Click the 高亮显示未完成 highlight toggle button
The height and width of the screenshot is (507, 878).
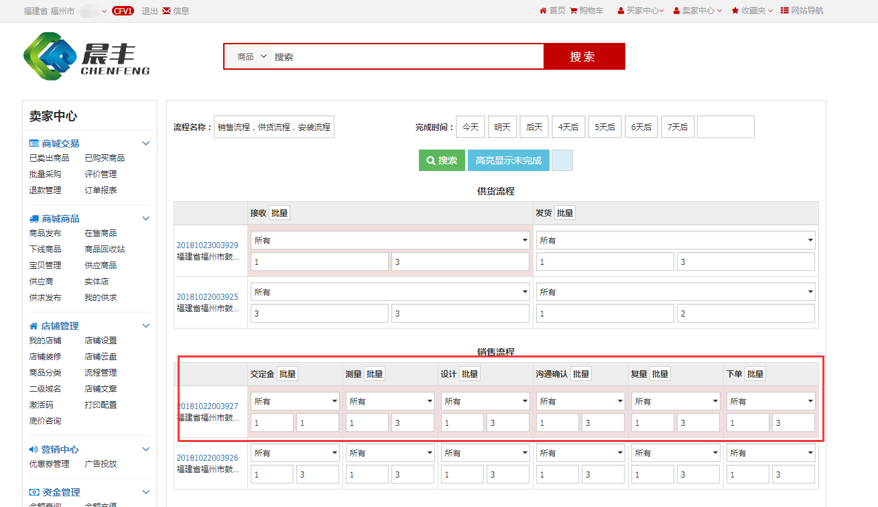tap(508, 160)
